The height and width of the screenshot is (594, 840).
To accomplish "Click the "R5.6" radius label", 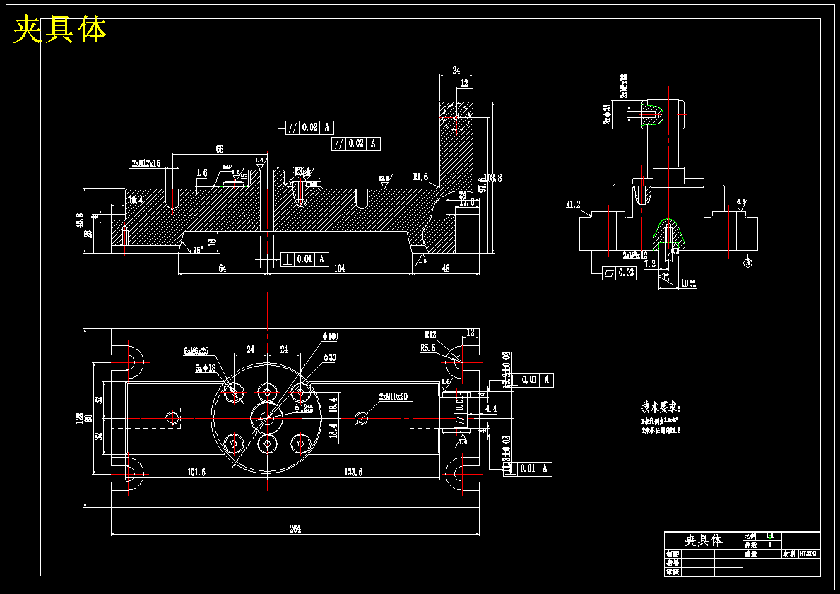I will pyautogui.click(x=428, y=348).
